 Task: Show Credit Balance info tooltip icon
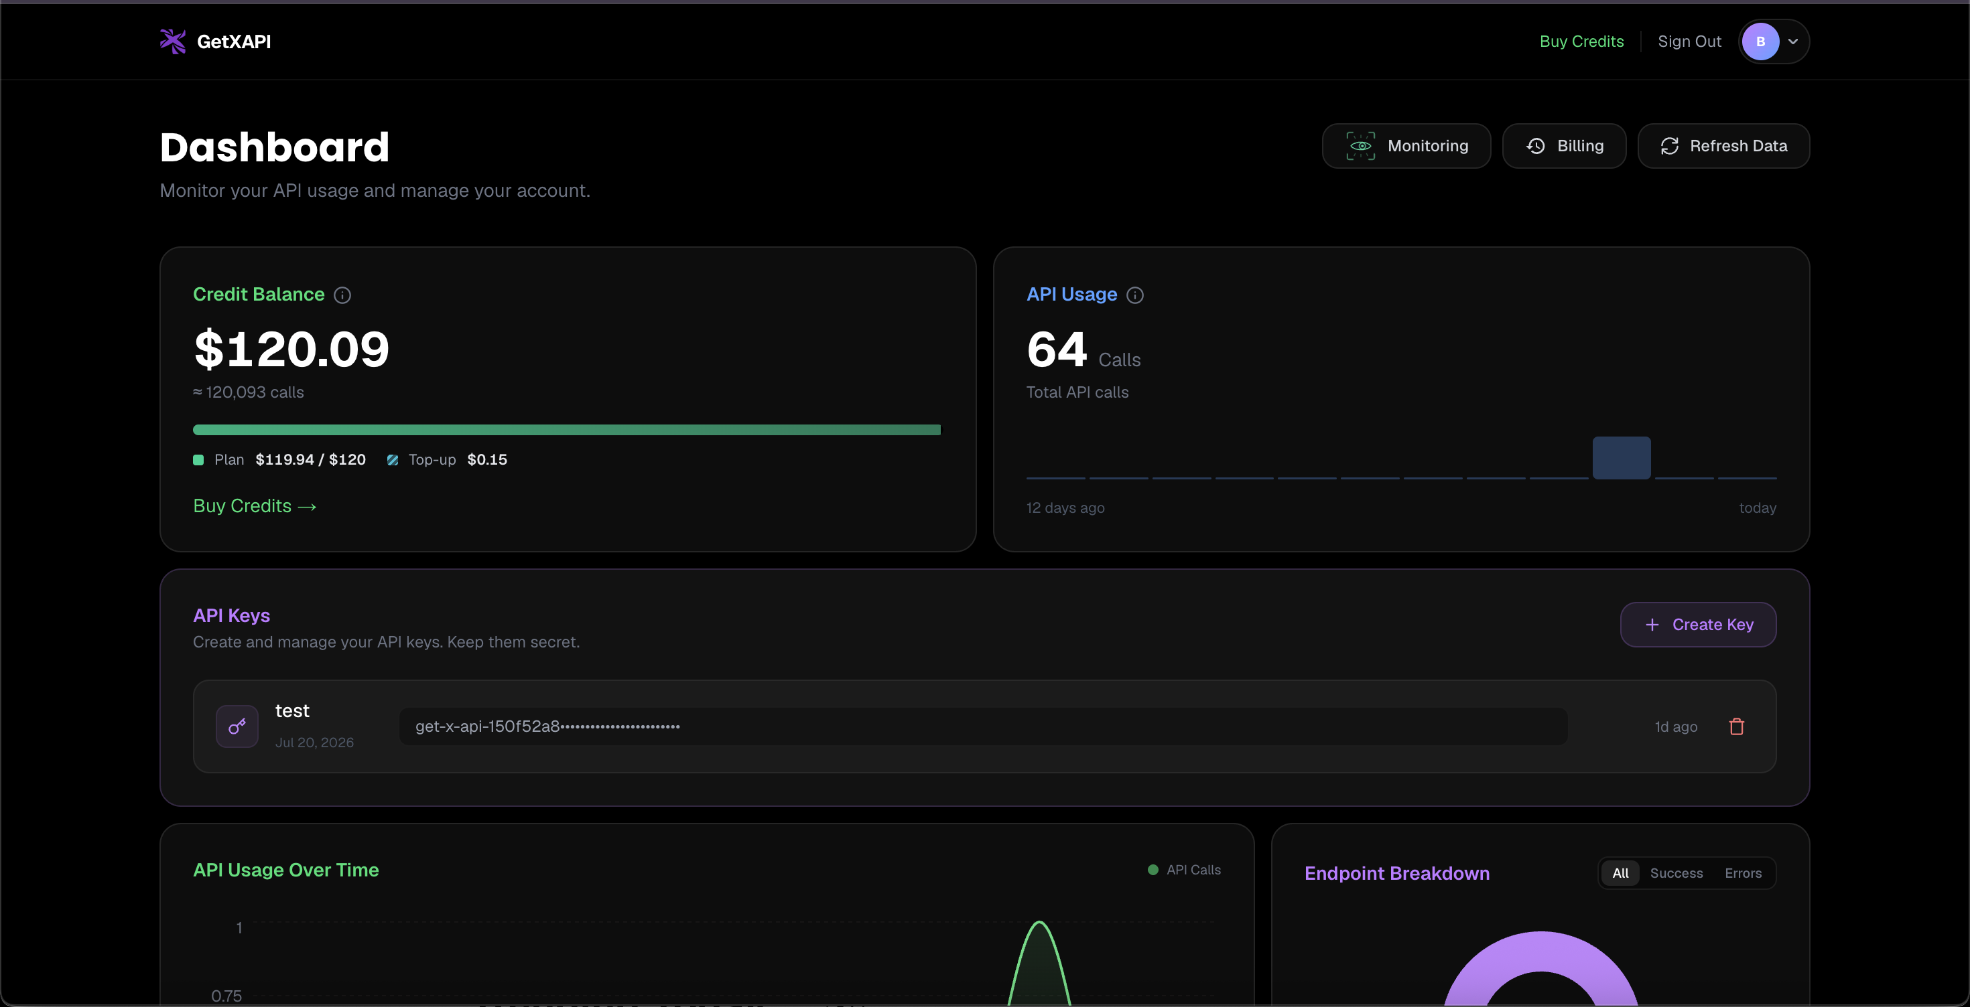(342, 295)
